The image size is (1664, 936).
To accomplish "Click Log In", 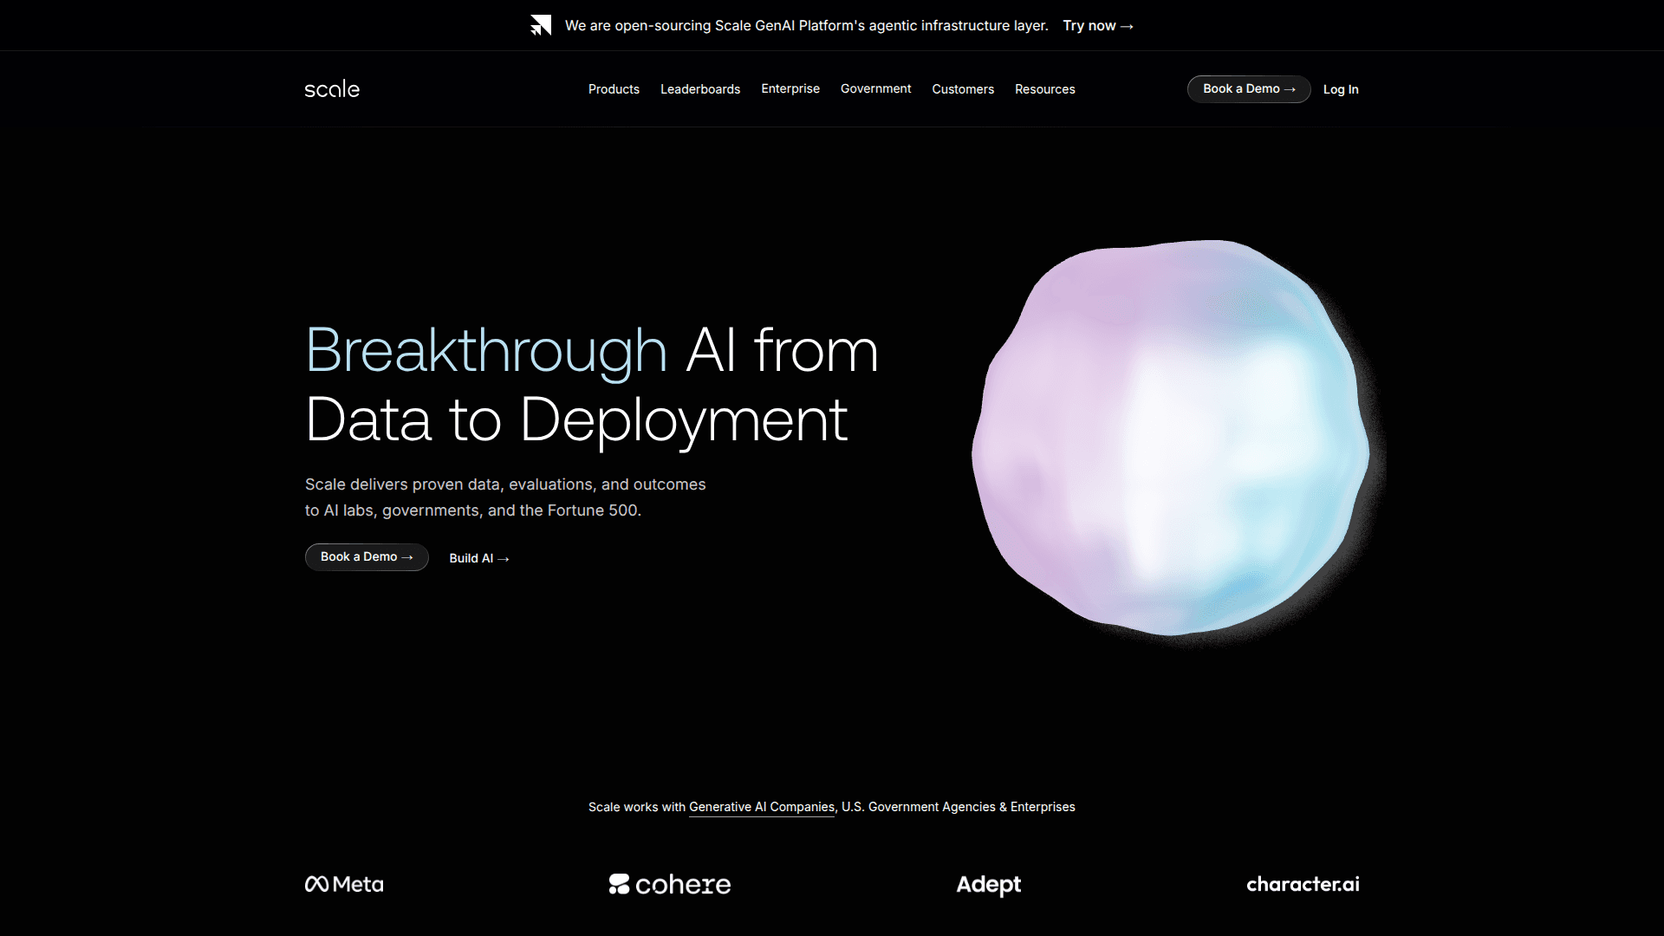I will coord(1341,89).
